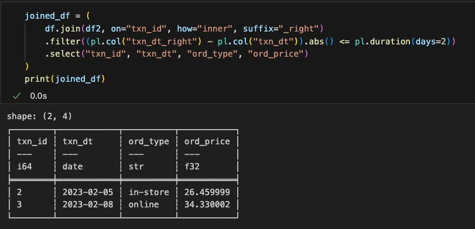Click the str dtype label
475x229 pixels.
point(136,166)
